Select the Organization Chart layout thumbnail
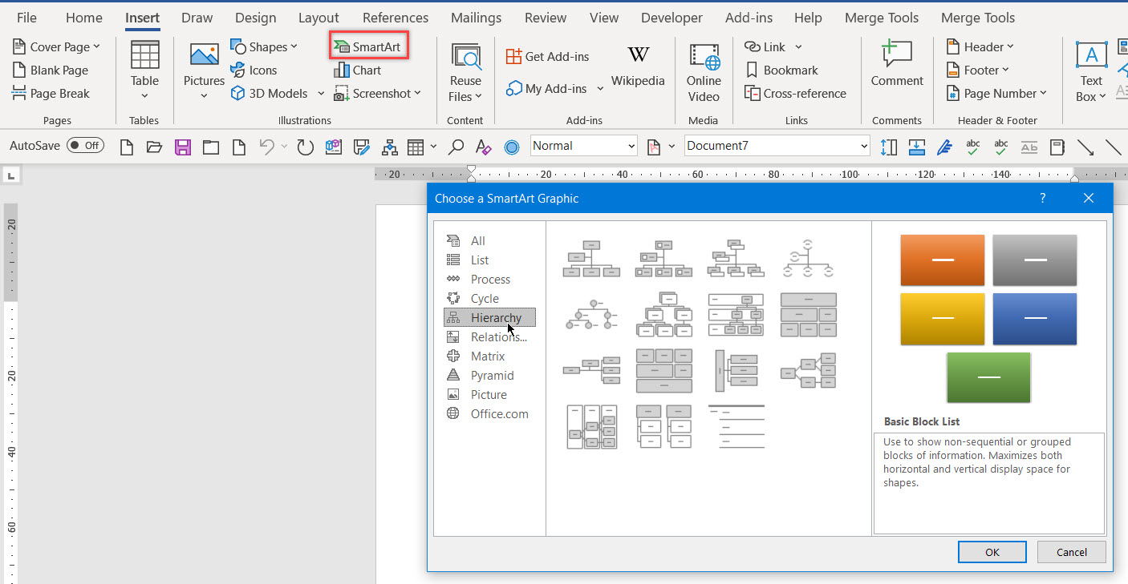The width and height of the screenshot is (1128, 584). 592,259
